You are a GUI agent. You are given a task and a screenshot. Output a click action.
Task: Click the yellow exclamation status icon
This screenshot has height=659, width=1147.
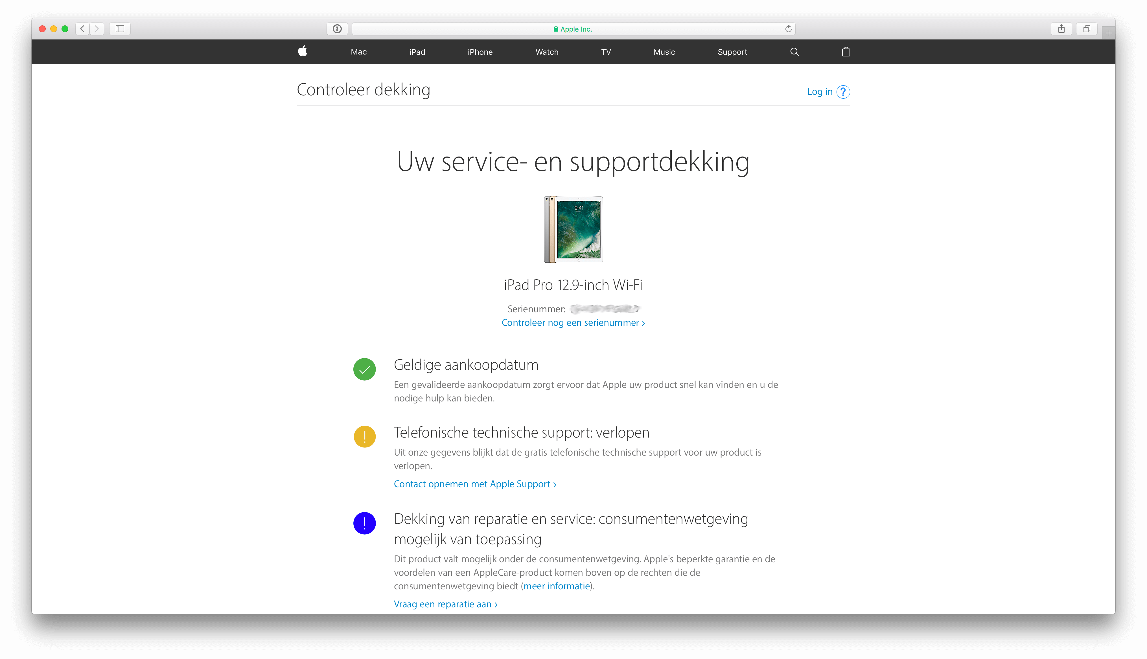tap(364, 437)
